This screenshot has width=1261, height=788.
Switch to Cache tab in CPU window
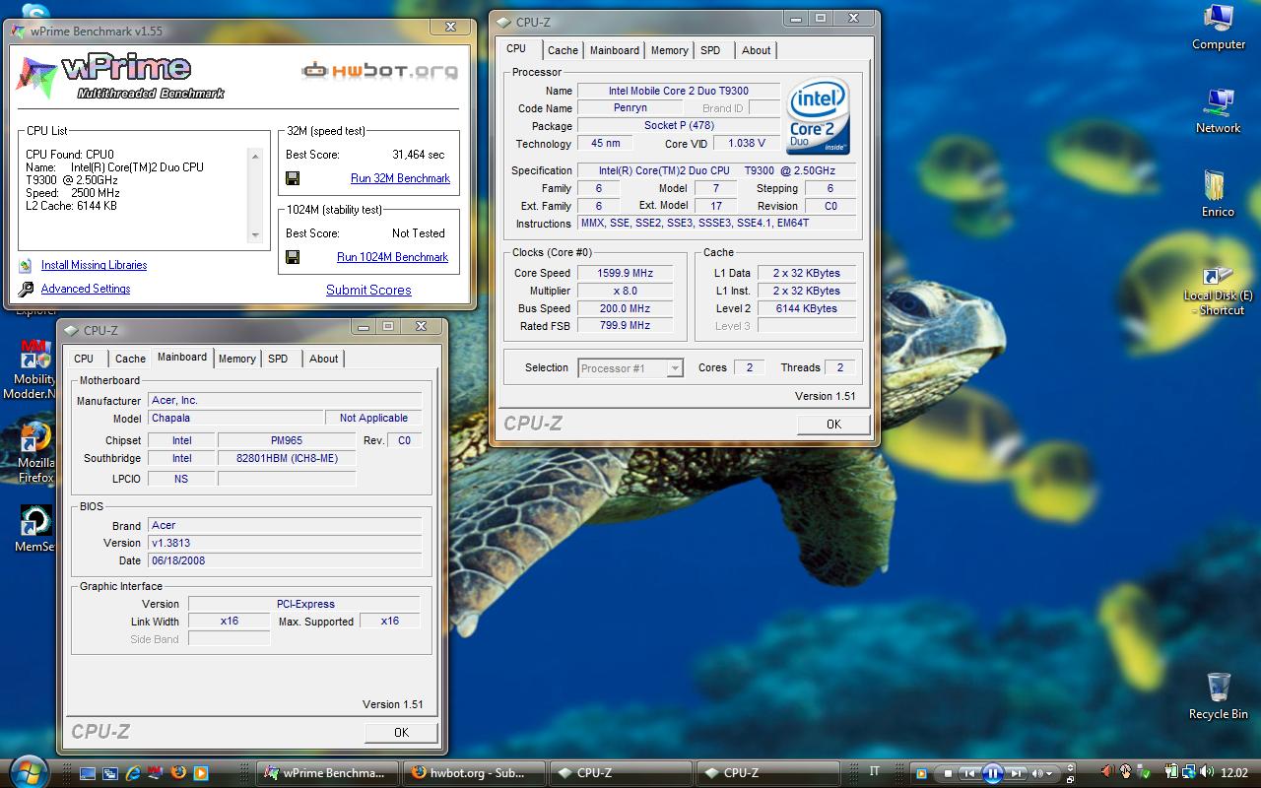coord(563,50)
